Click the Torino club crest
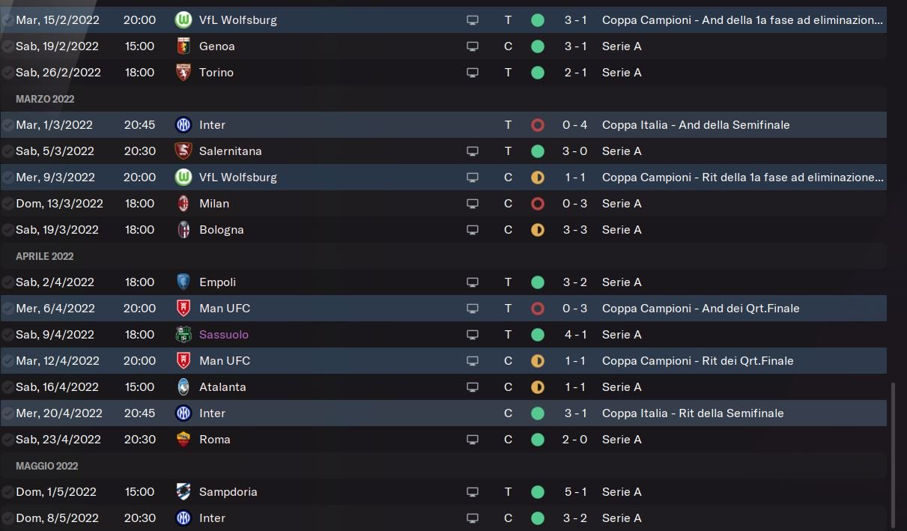This screenshot has height=531, width=907. point(183,73)
